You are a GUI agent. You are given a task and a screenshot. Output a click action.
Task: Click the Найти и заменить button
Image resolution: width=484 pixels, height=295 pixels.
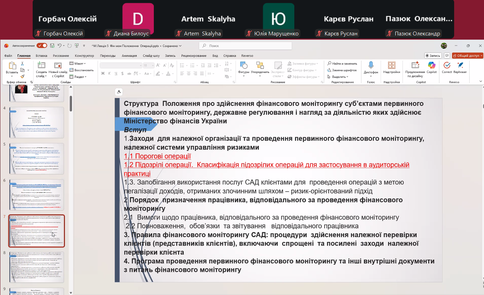tap(342, 63)
